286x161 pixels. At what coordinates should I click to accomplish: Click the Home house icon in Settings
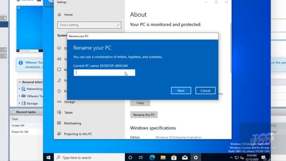tap(59, 14)
